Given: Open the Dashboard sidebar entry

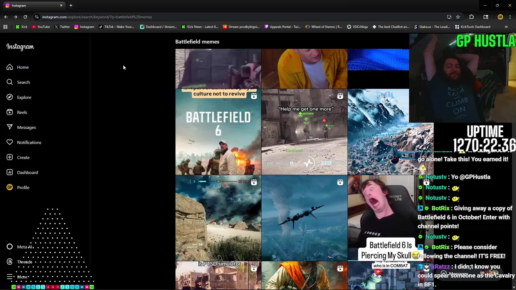Looking at the screenshot, I should pyautogui.click(x=22, y=172).
